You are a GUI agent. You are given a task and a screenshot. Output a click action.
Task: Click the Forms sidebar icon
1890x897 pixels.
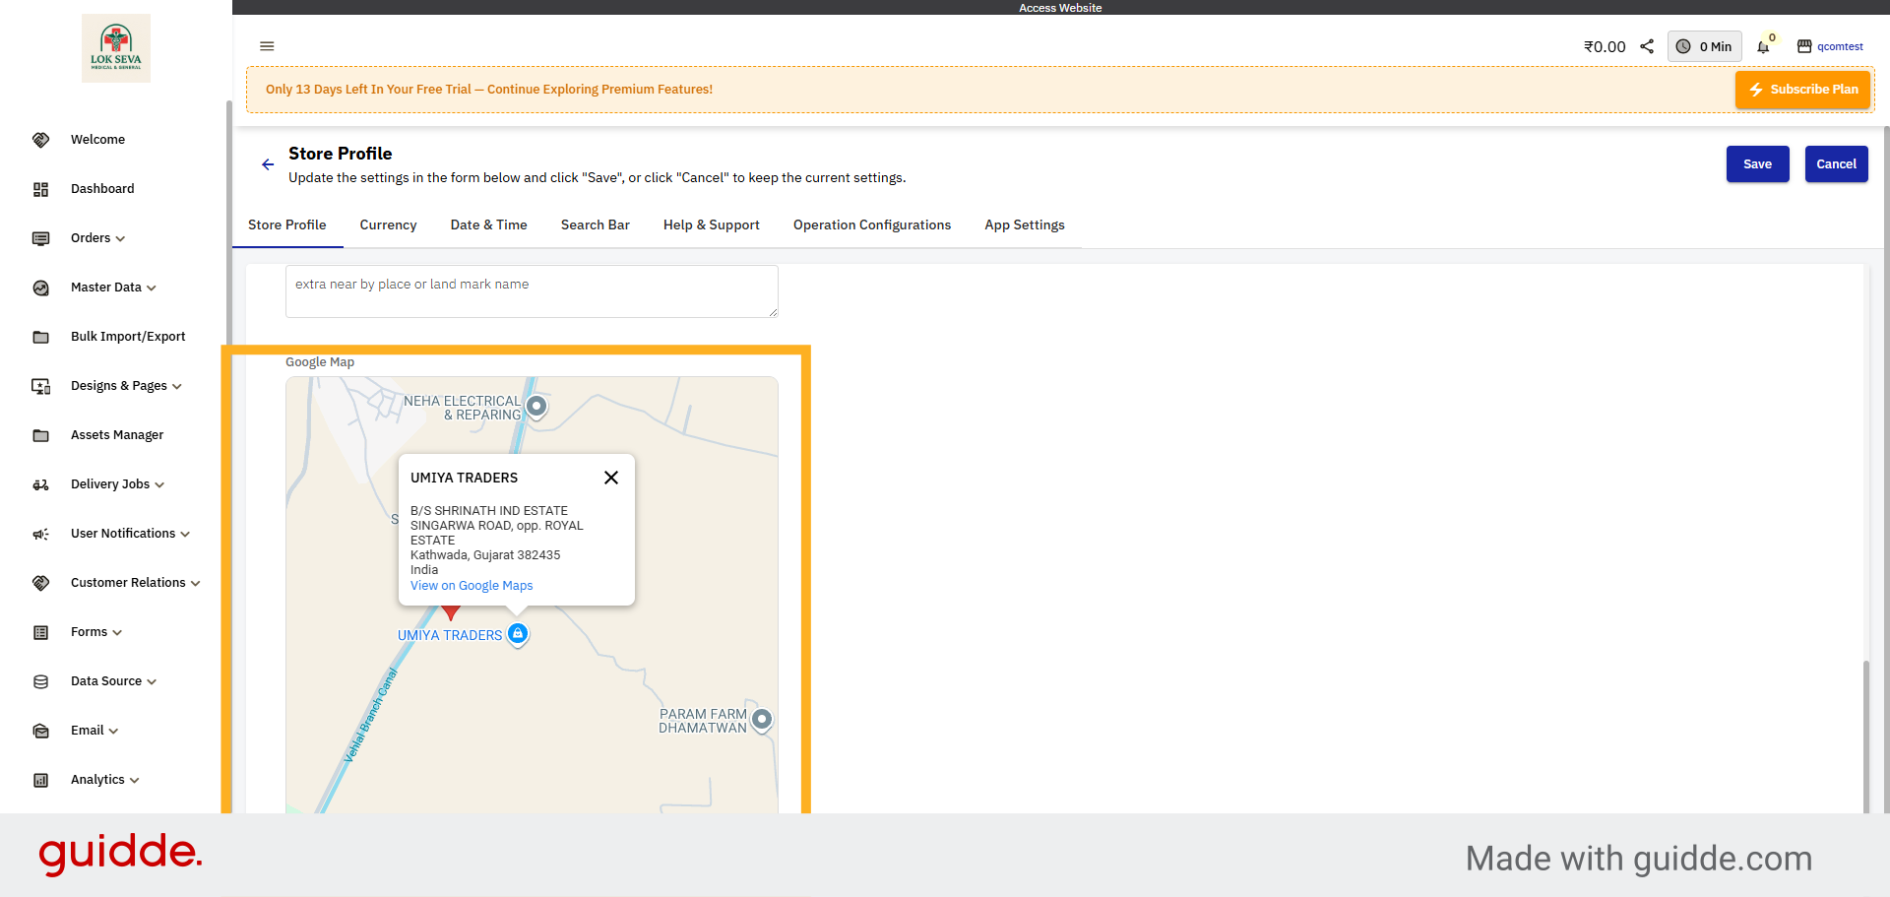[x=40, y=632]
